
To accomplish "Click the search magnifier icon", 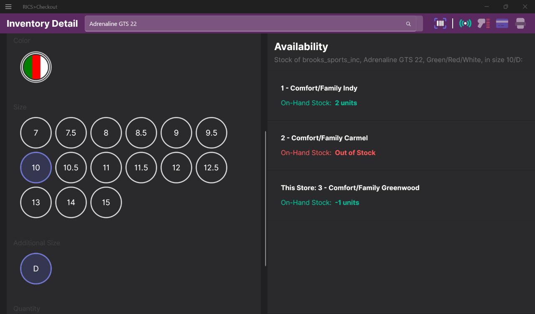I will click(x=408, y=24).
